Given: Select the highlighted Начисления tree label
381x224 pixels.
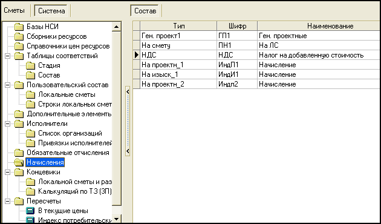Looking at the screenshot, I should 45,162.
